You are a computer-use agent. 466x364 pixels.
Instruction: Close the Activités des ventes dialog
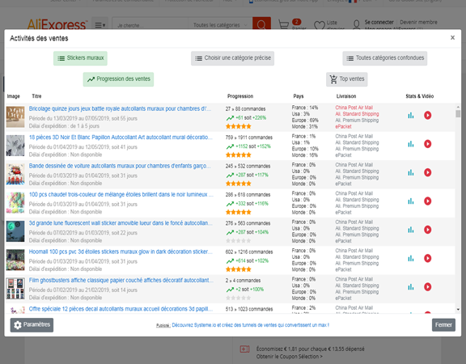click(x=452, y=37)
